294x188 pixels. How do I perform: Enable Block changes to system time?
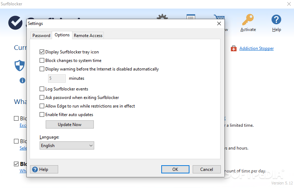click(x=42, y=61)
